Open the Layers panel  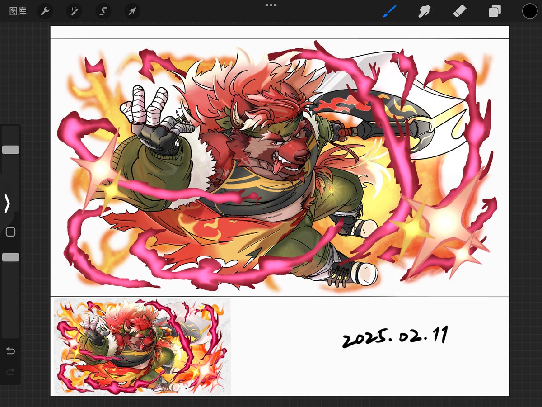(495, 11)
